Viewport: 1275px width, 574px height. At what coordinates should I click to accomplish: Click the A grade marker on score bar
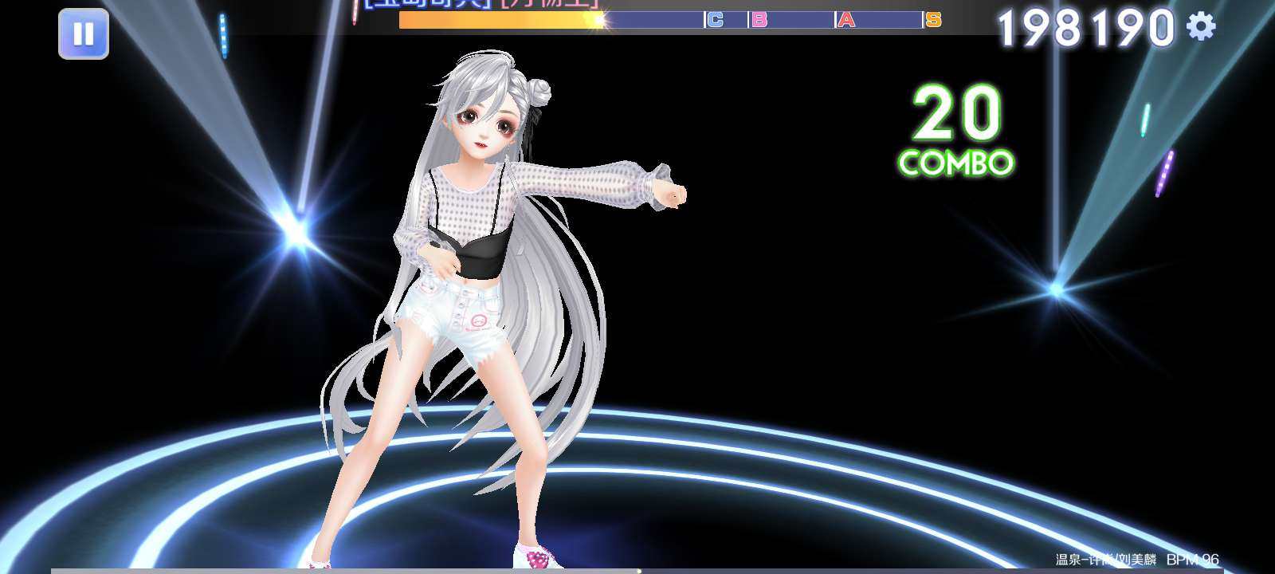click(845, 20)
